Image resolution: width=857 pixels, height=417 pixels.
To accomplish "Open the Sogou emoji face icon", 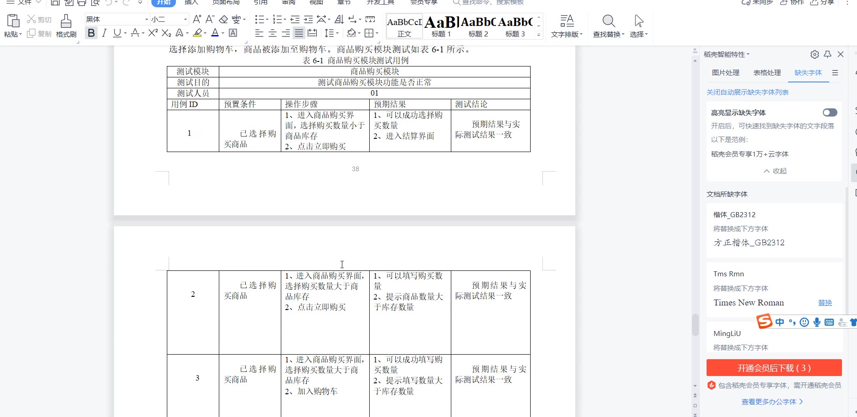I will 805,322.
